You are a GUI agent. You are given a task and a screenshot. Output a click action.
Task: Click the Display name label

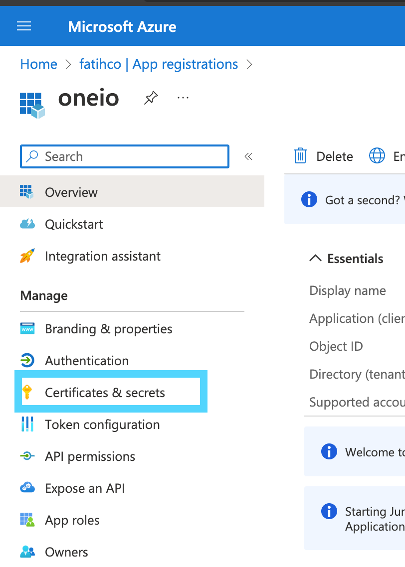pyautogui.click(x=348, y=290)
